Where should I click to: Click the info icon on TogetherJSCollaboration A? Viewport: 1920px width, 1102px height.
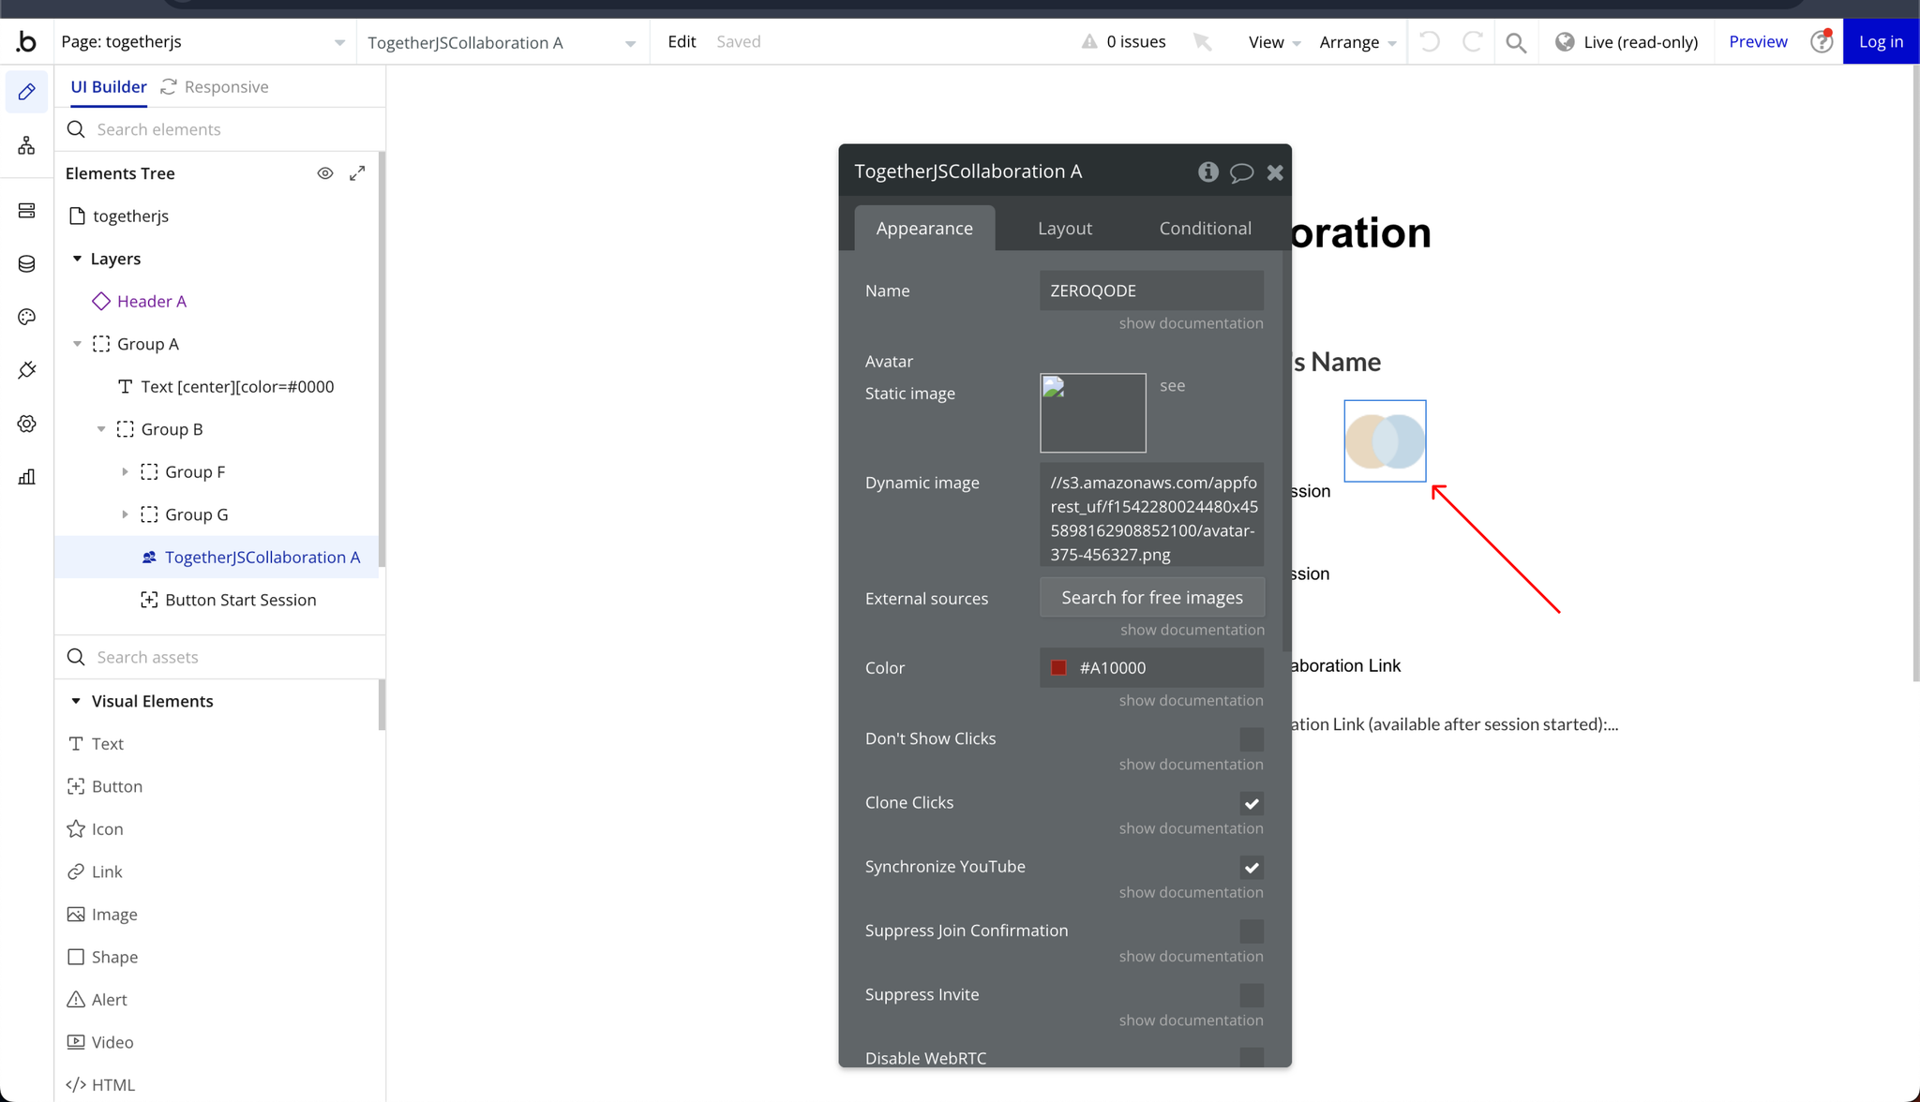coord(1207,171)
